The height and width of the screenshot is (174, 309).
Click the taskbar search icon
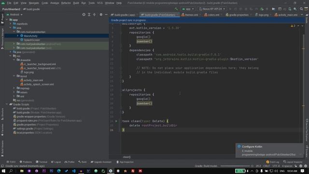pyautogui.click(x=11, y=171)
